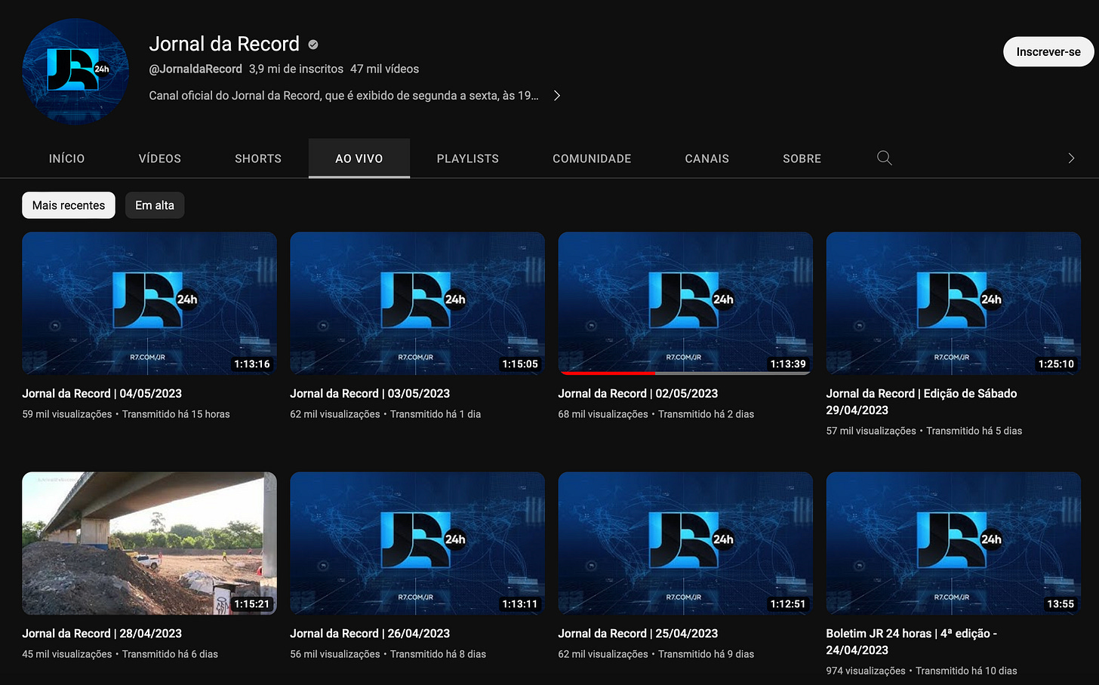This screenshot has height=685, width=1099.
Task: Subscribe using the Inscrever-se button
Action: pyautogui.click(x=1048, y=51)
